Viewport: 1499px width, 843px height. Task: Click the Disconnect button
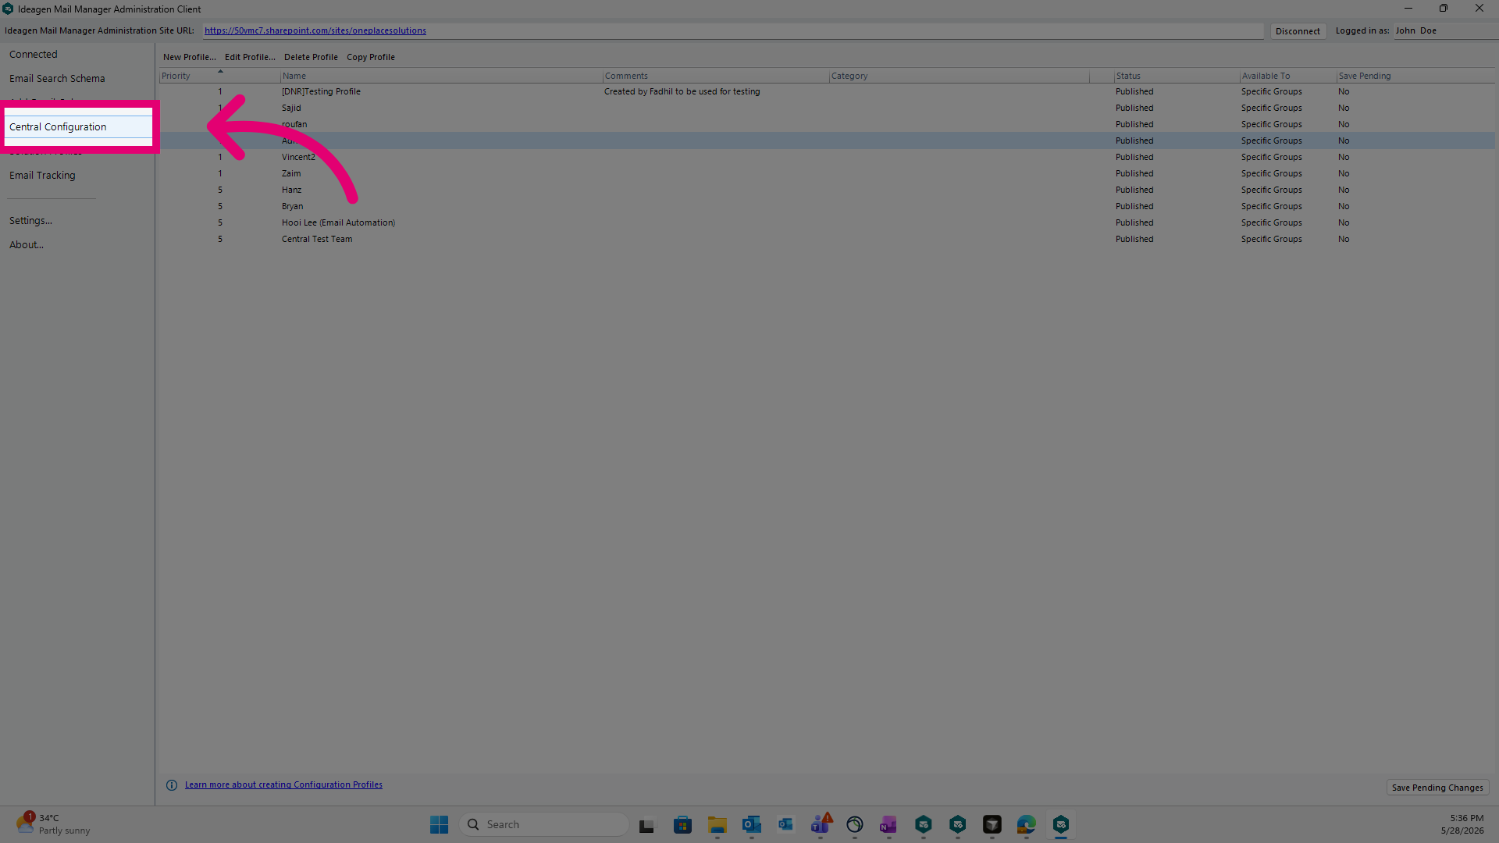(x=1298, y=31)
